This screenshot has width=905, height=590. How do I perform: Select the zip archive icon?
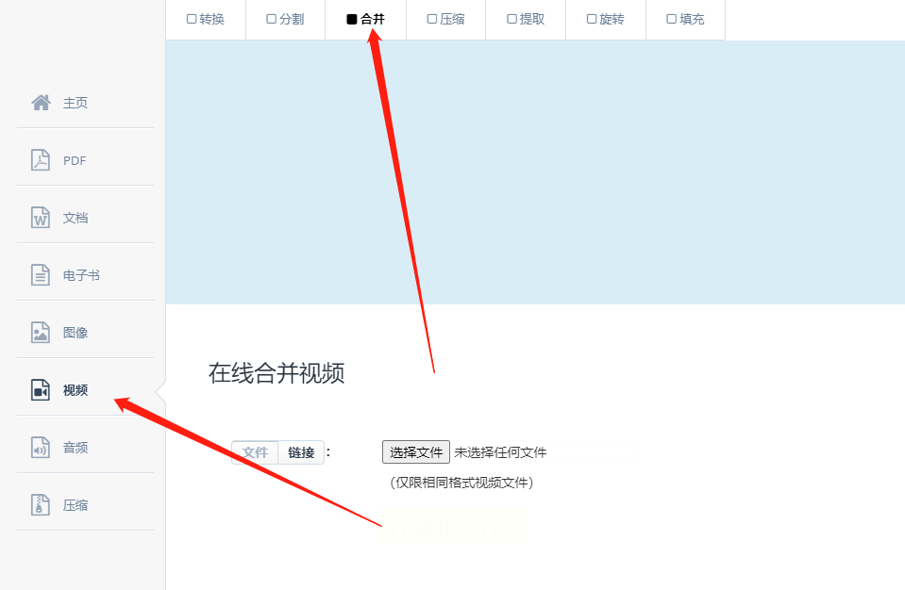[x=41, y=505]
